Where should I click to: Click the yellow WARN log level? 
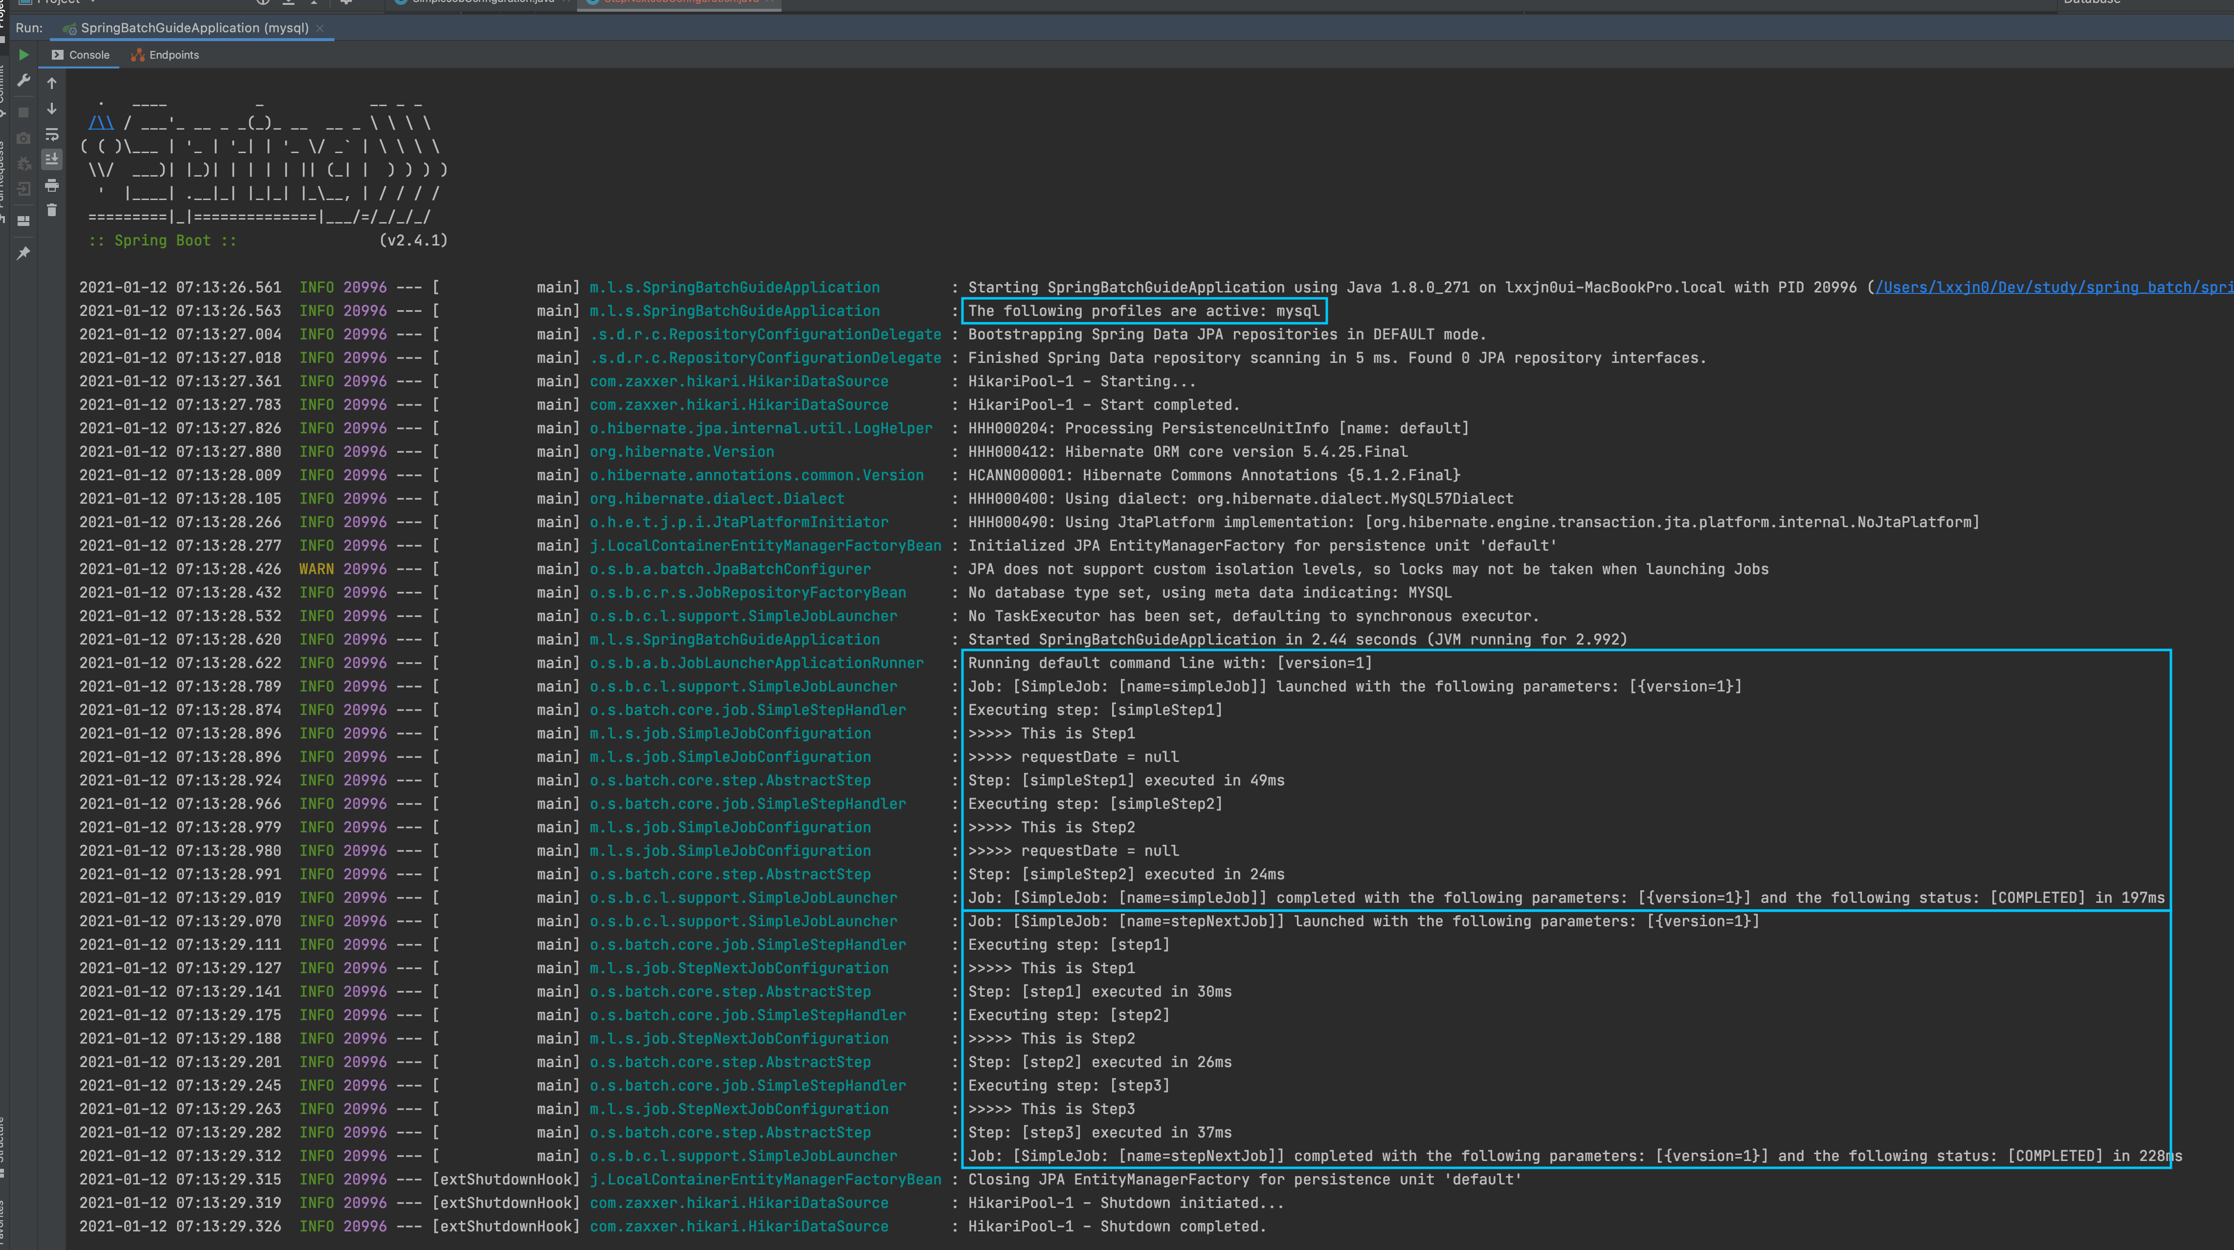(x=316, y=569)
